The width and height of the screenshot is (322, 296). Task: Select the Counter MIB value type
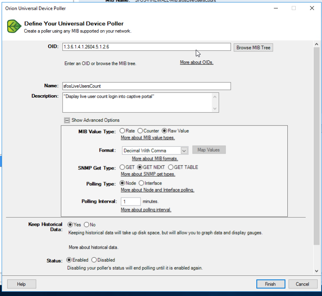[140, 131]
